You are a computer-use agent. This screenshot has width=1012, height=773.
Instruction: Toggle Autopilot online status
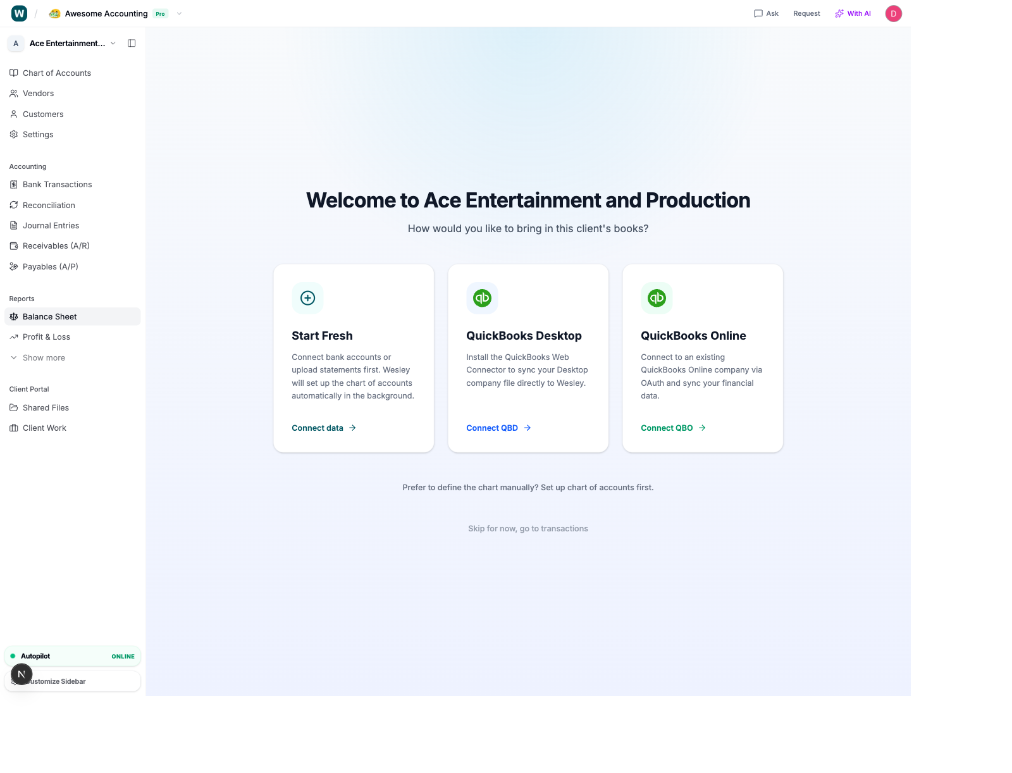coord(72,656)
